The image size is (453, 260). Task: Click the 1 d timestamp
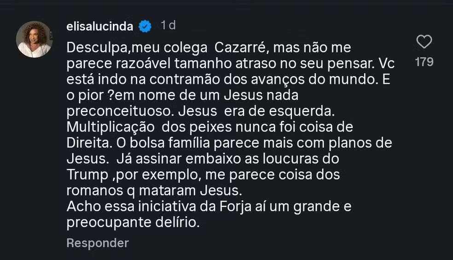pos(168,26)
